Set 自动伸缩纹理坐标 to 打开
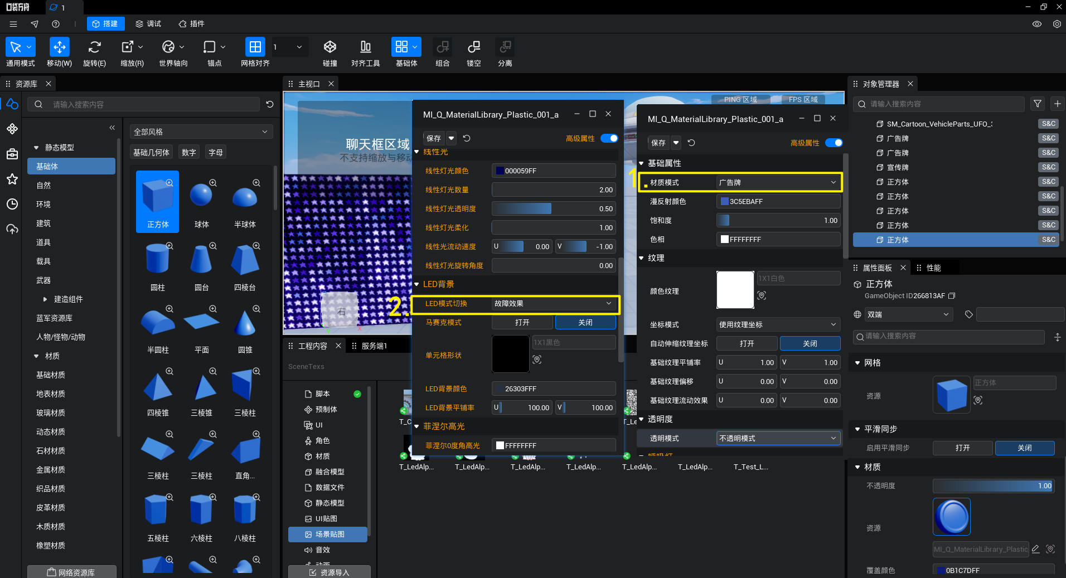Viewport: 1066px width, 578px height. click(747, 343)
